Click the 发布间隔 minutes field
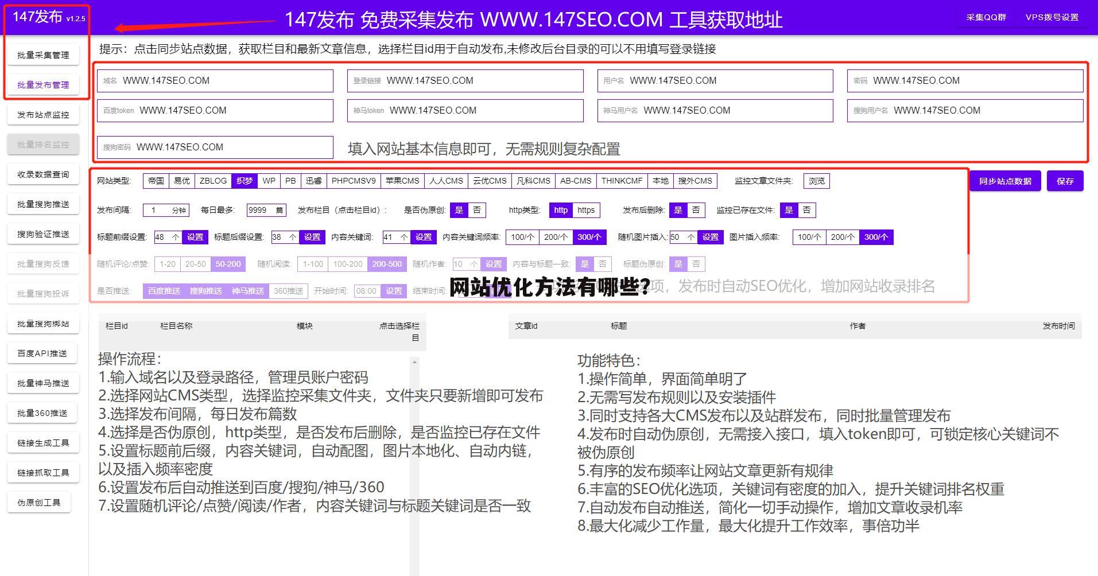 coord(167,211)
